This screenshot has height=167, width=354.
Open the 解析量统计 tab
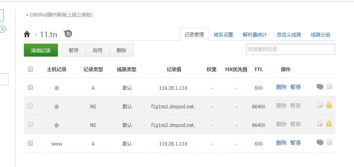coord(255,35)
